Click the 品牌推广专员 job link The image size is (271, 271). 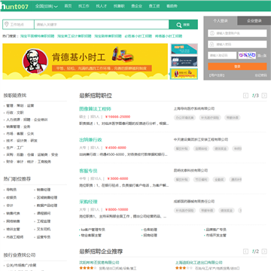(216, 230)
